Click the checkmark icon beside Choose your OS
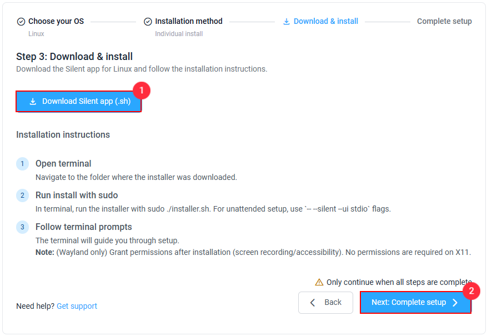 click(21, 22)
